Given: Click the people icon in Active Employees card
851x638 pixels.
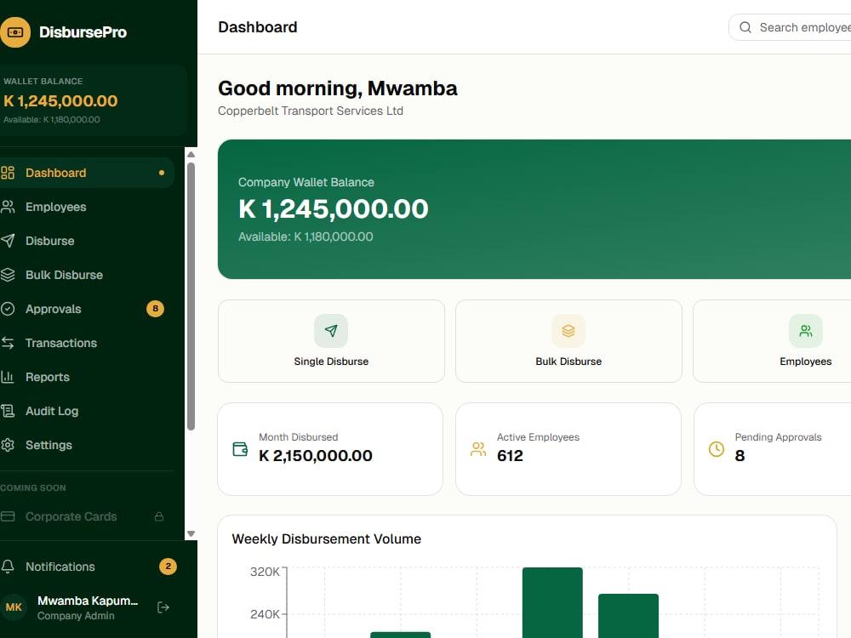Looking at the screenshot, I should [x=478, y=449].
